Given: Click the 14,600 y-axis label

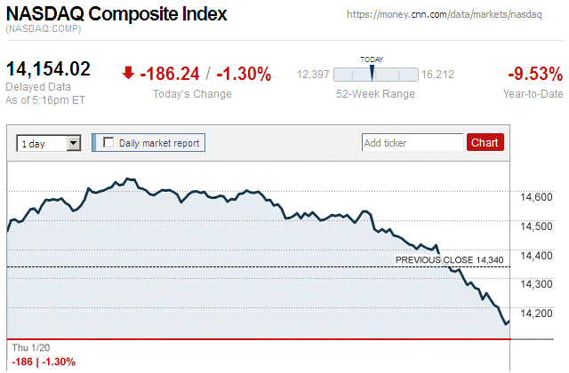Looking at the screenshot, I should click(535, 197).
